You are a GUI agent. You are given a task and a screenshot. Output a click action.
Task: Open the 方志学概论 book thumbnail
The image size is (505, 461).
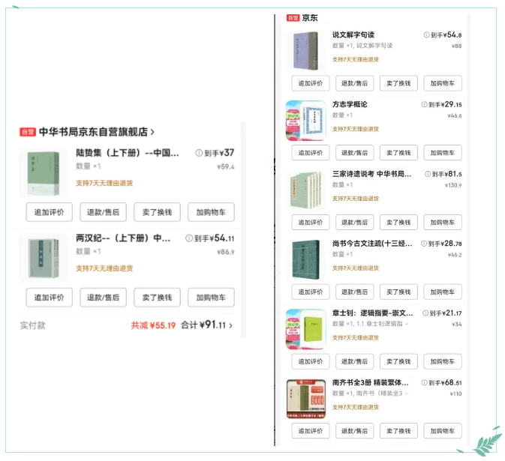click(305, 121)
